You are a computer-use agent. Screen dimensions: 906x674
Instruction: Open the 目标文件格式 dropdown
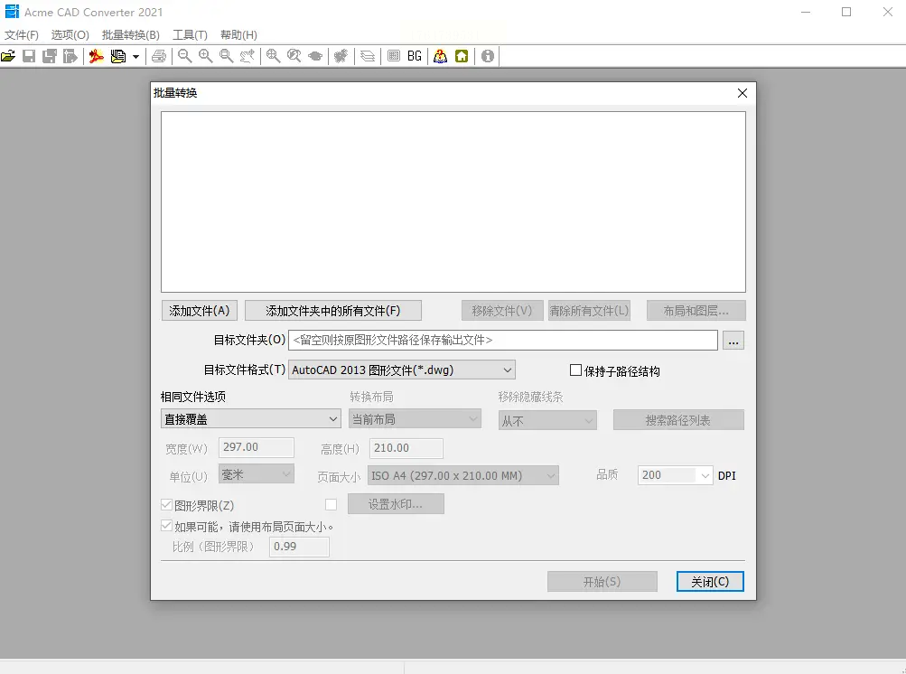tap(402, 370)
